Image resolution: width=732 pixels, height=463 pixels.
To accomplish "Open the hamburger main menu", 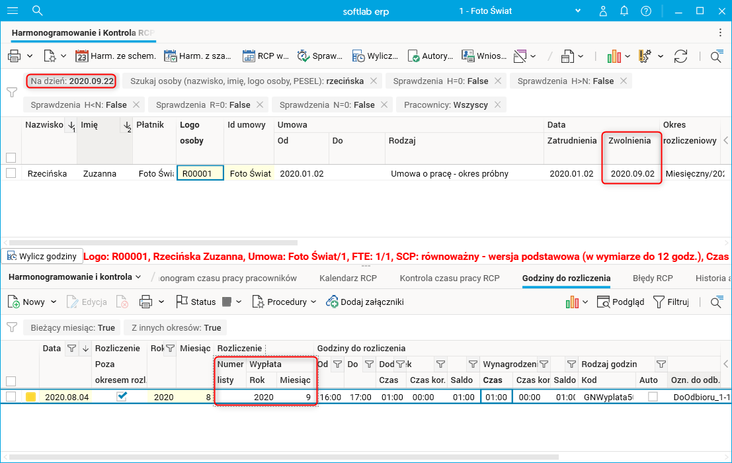I will point(13,11).
